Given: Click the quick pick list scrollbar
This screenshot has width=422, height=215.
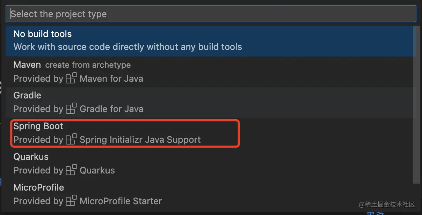Looking at the screenshot, I should tap(416, 105).
